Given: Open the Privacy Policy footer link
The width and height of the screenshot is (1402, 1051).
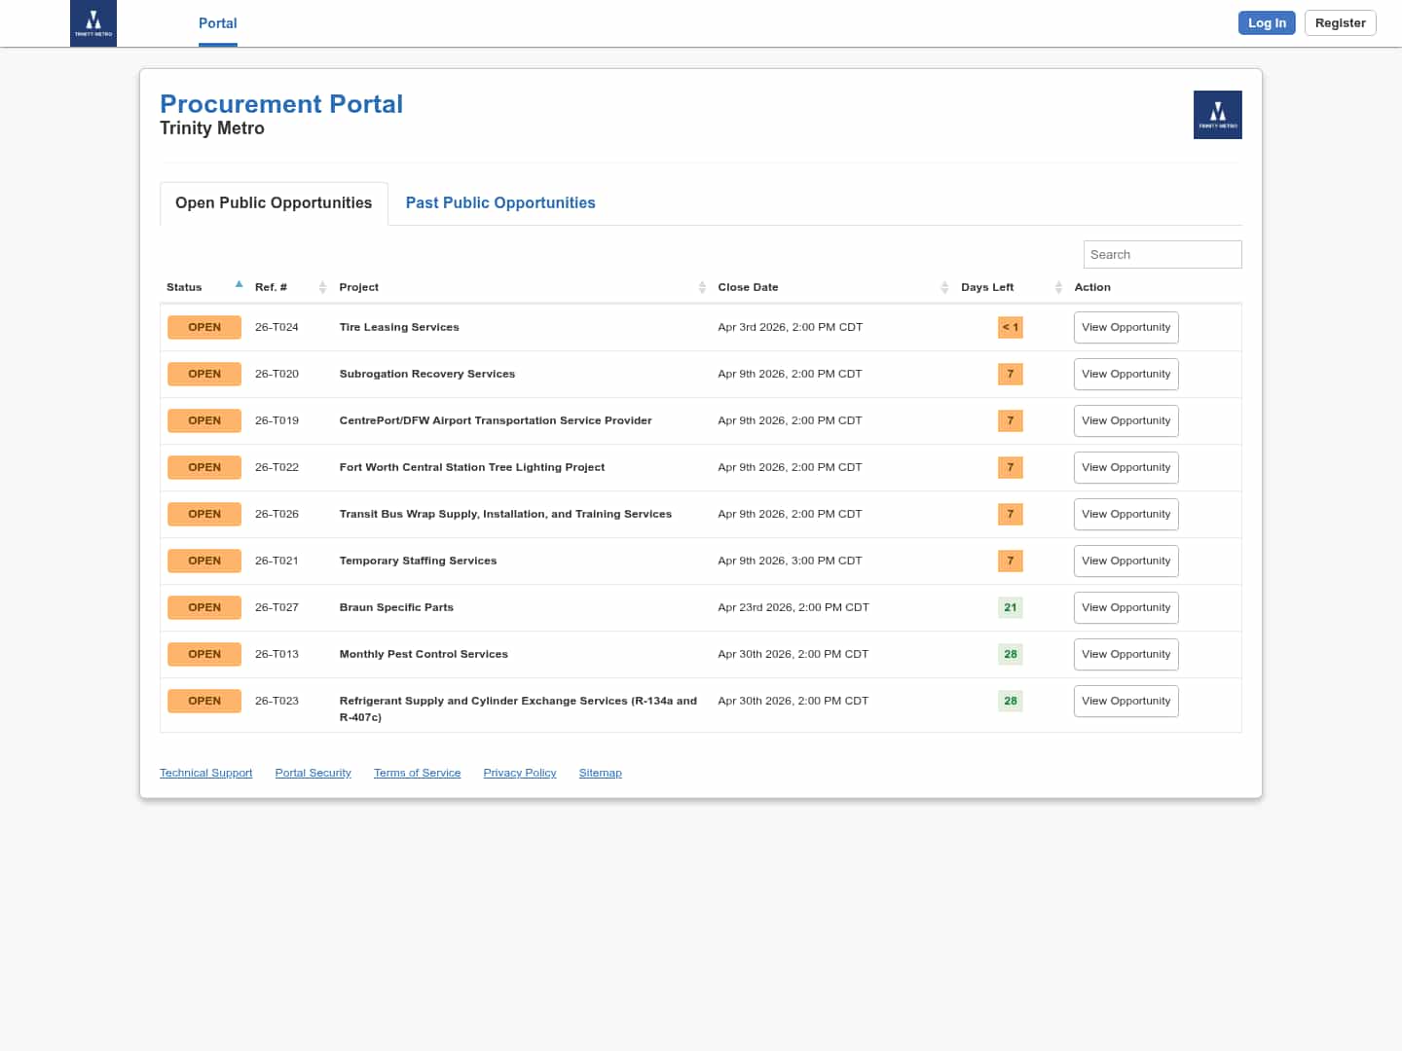Looking at the screenshot, I should click(x=520, y=773).
